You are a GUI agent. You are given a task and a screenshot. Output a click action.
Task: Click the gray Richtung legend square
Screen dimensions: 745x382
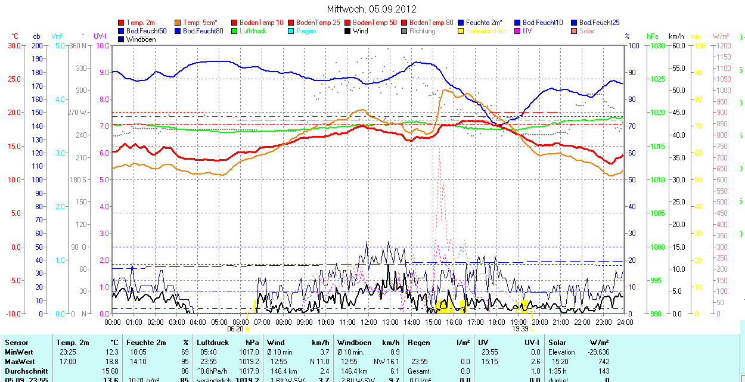(404, 31)
